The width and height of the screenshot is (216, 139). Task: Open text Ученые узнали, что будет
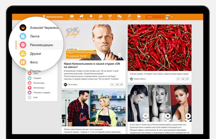pos(159,74)
